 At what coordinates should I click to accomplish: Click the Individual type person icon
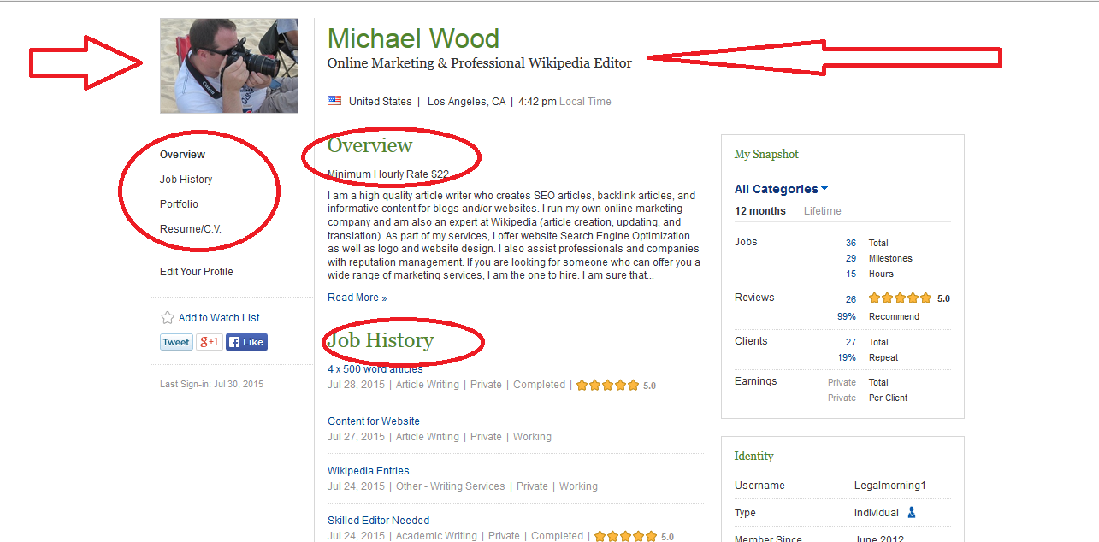pos(911,513)
